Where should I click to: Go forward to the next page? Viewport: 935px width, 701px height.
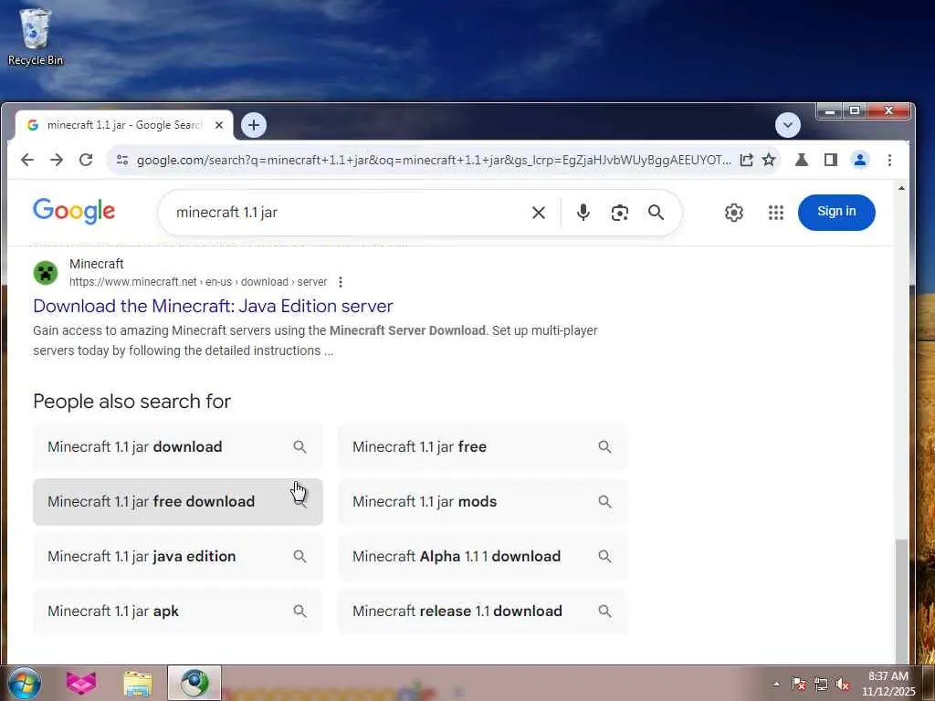[x=57, y=160]
